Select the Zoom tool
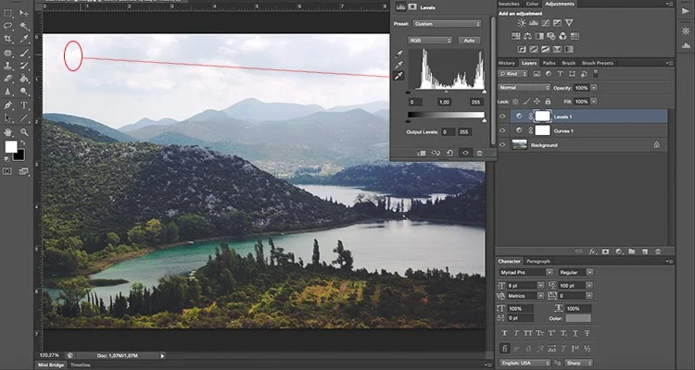Screen dimensions: 695x370 point(24,132)
